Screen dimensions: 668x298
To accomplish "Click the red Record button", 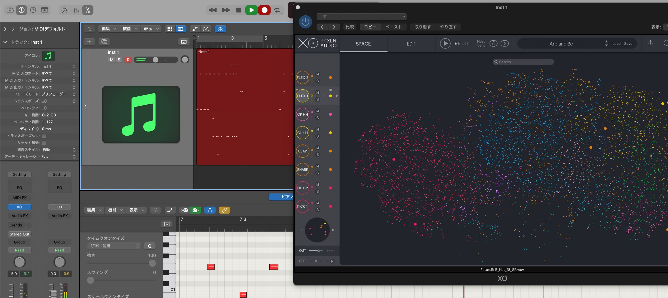I will (264, 10).
